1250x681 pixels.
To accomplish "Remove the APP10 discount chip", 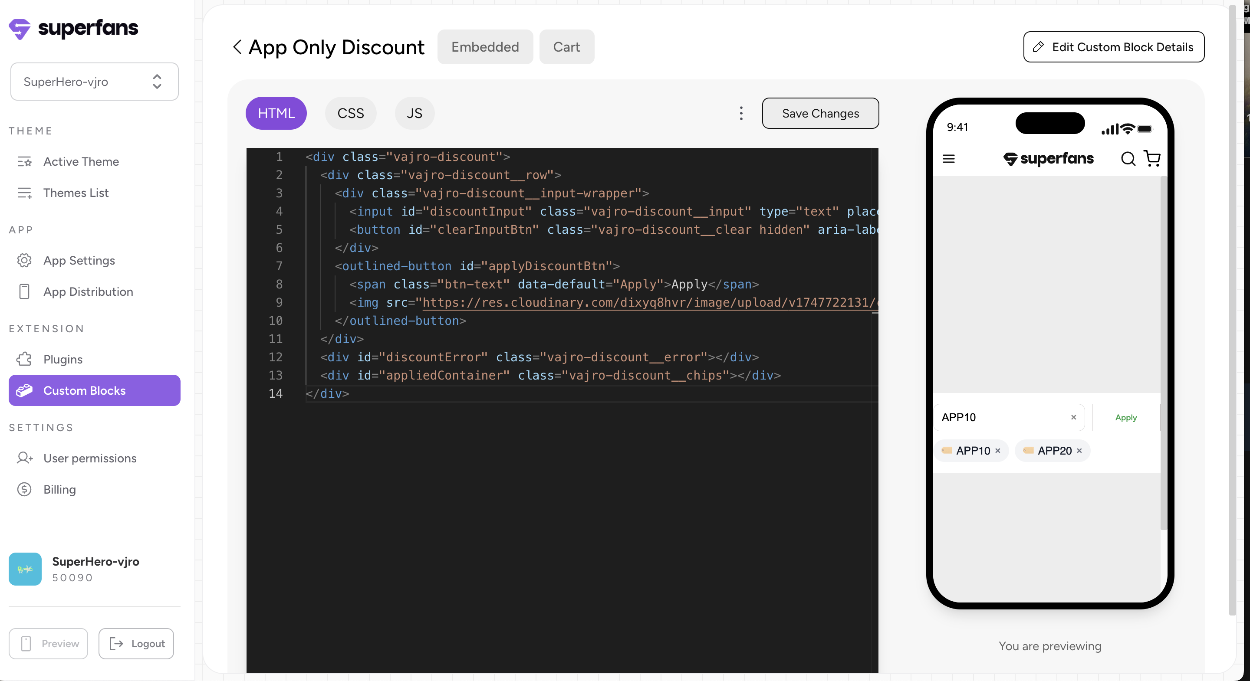I will (998, 451).
